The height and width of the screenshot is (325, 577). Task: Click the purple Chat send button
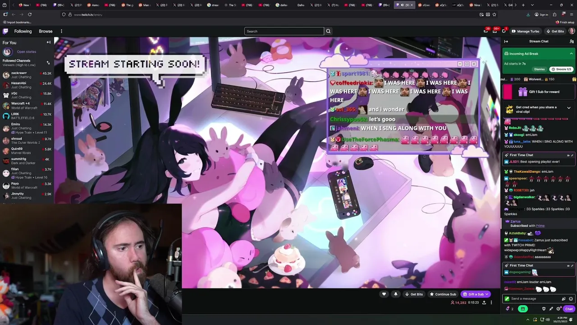click(569, 309)
